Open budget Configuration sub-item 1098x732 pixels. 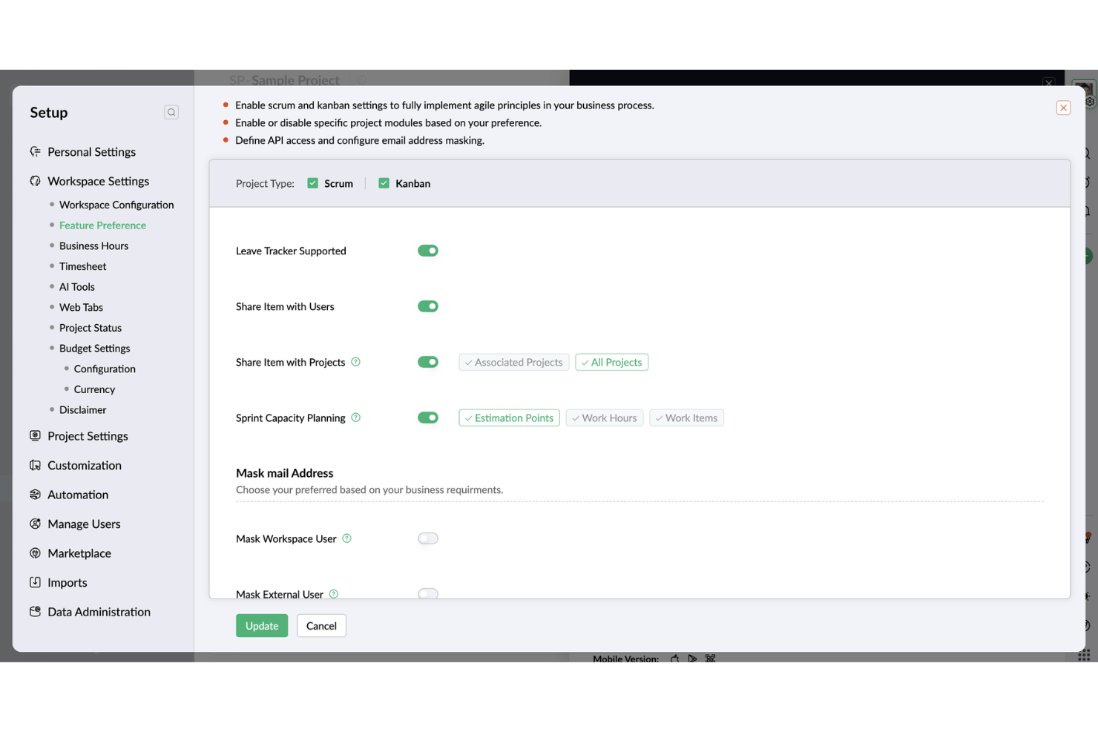tap(105, 369)
